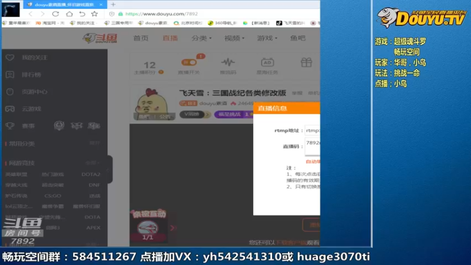Expand 全部 under 网游竞技

(x=92, y=163)
